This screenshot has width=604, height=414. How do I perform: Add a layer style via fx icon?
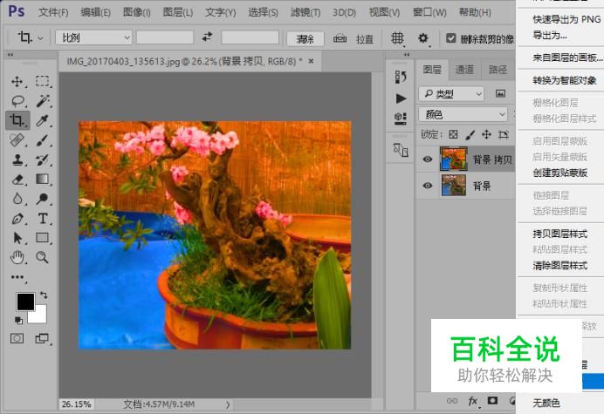coord(473,401)
